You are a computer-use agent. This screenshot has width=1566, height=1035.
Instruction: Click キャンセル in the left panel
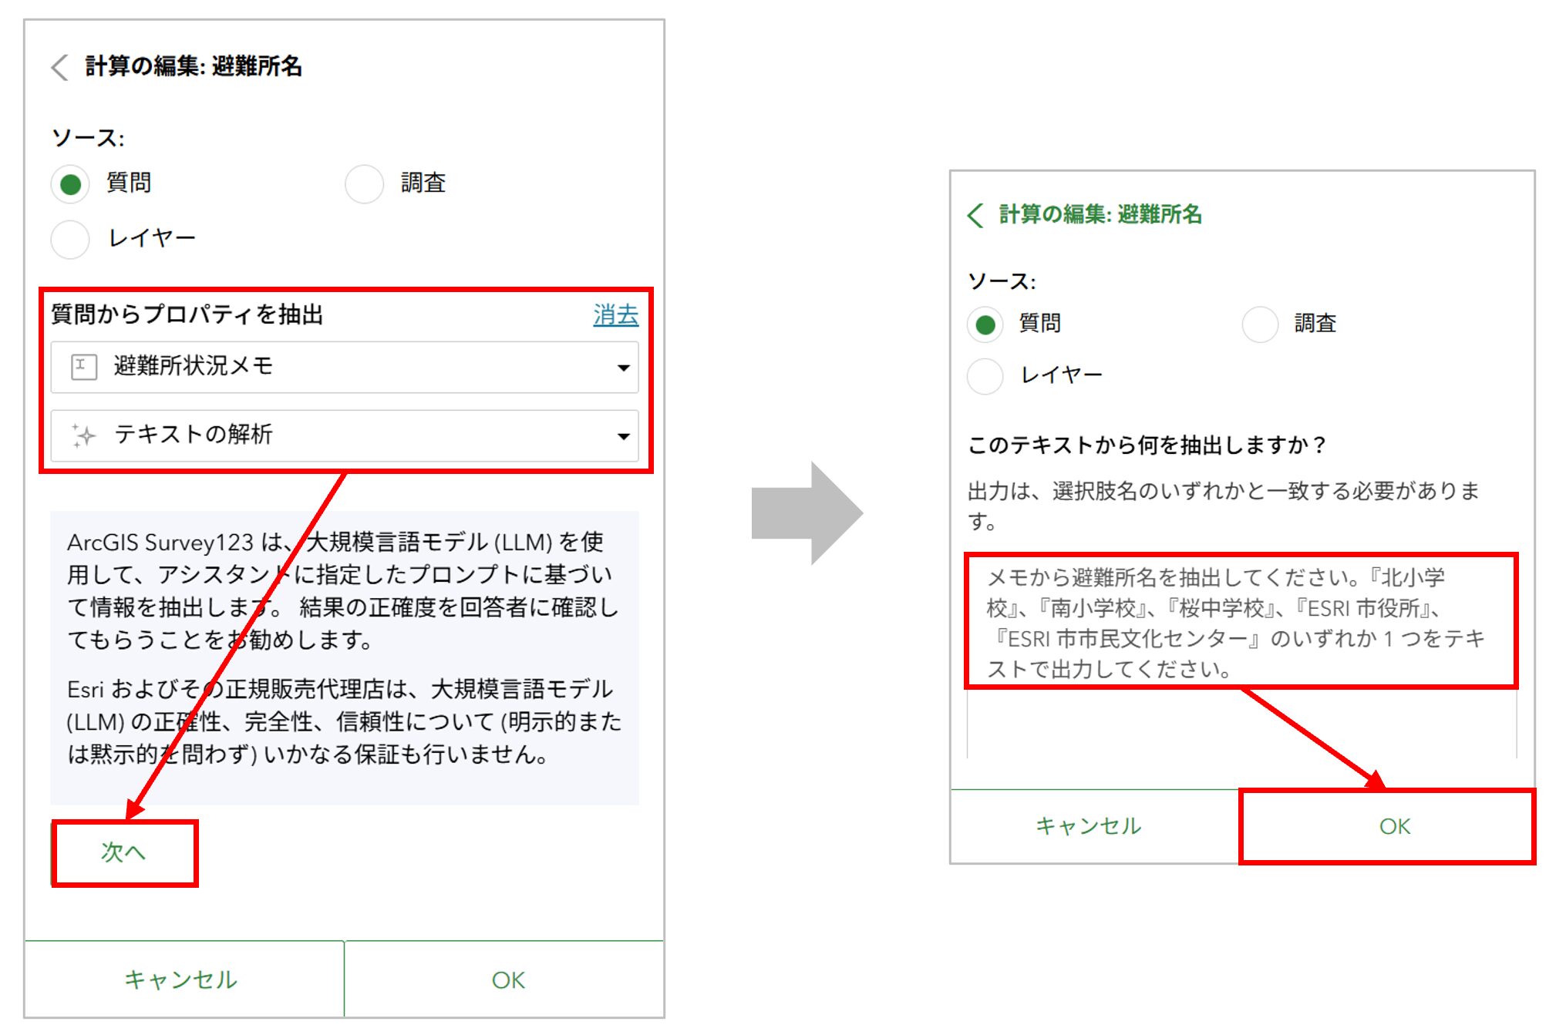pos(181,980)
